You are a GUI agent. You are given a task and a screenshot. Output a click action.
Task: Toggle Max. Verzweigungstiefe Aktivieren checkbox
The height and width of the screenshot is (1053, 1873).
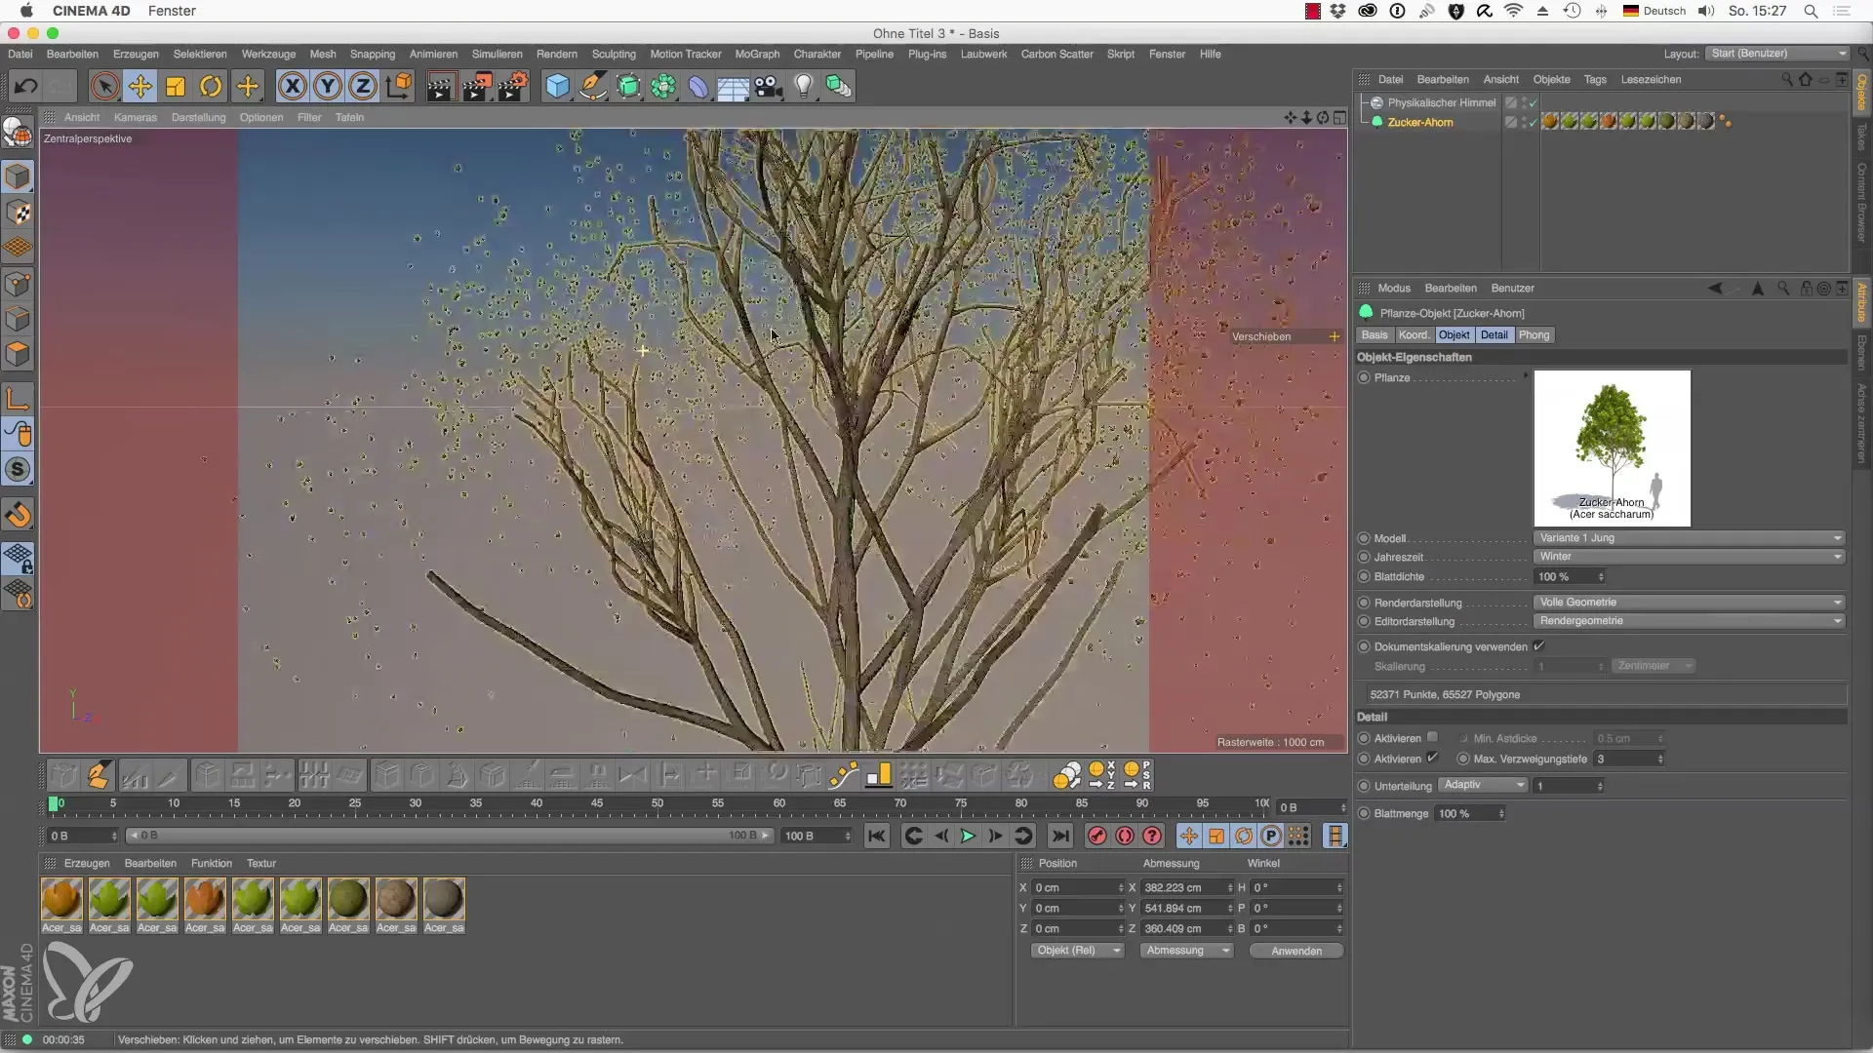pyautogui.click(x=1432, y=758)
